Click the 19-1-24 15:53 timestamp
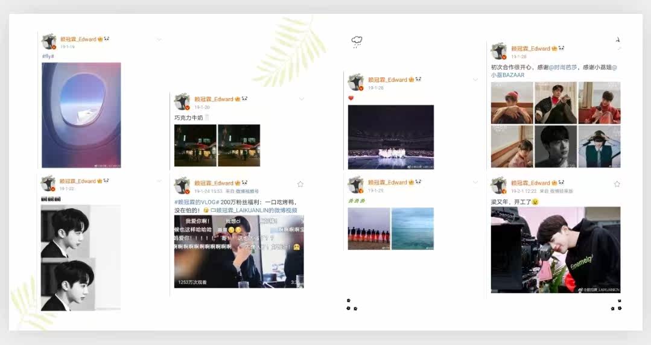 click(x=208, y=191)
